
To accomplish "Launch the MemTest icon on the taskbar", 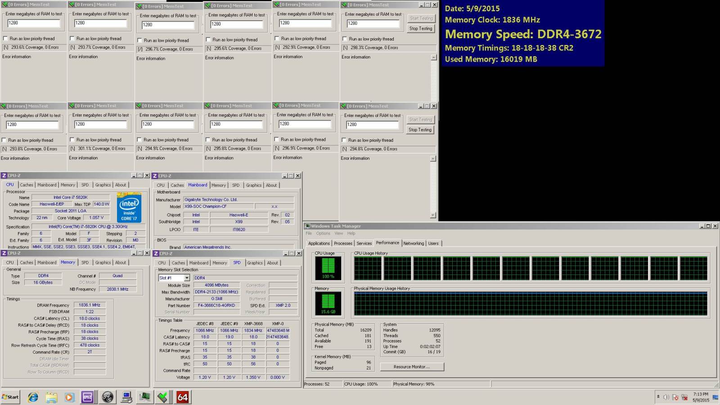I will [162, 397].
